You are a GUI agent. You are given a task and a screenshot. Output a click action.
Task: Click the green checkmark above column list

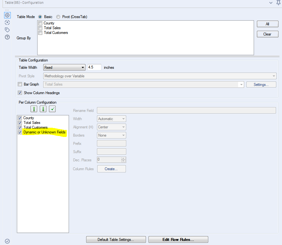(x=52, y=109)
